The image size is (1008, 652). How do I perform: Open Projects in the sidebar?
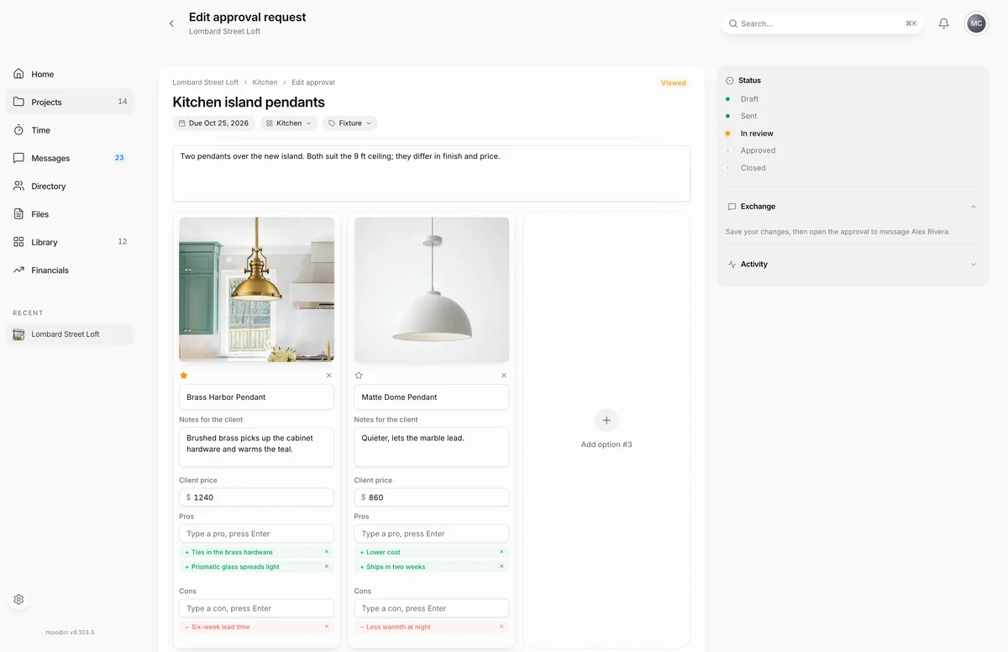(70, 102)
